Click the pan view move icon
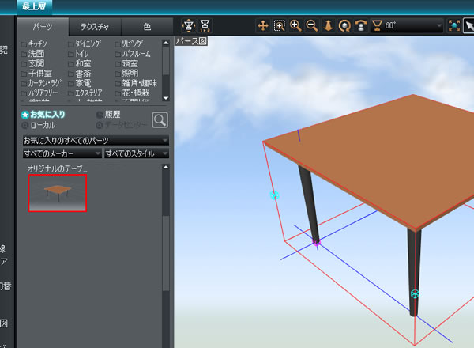 point(263,25)
